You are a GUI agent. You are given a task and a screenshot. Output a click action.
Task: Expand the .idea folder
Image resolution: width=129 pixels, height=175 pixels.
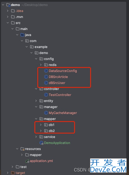[x=7, y=11]
